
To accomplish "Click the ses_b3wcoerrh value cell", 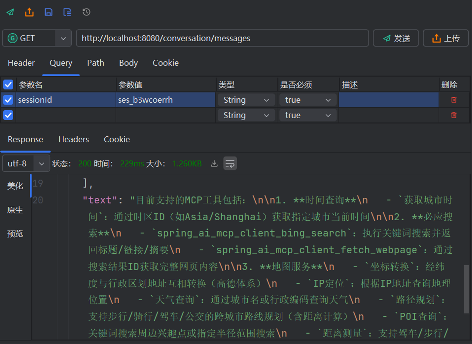I will 166,100.
